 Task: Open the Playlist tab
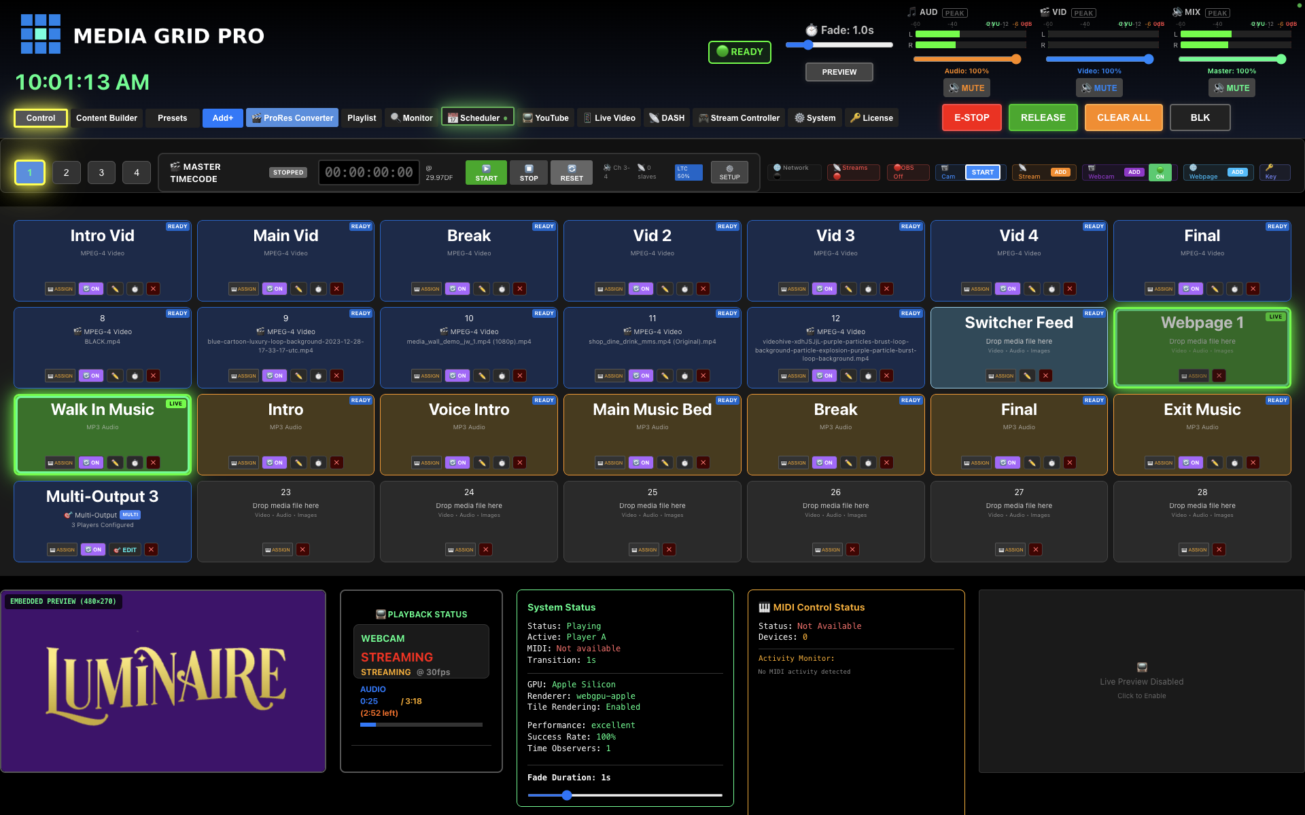362,118
